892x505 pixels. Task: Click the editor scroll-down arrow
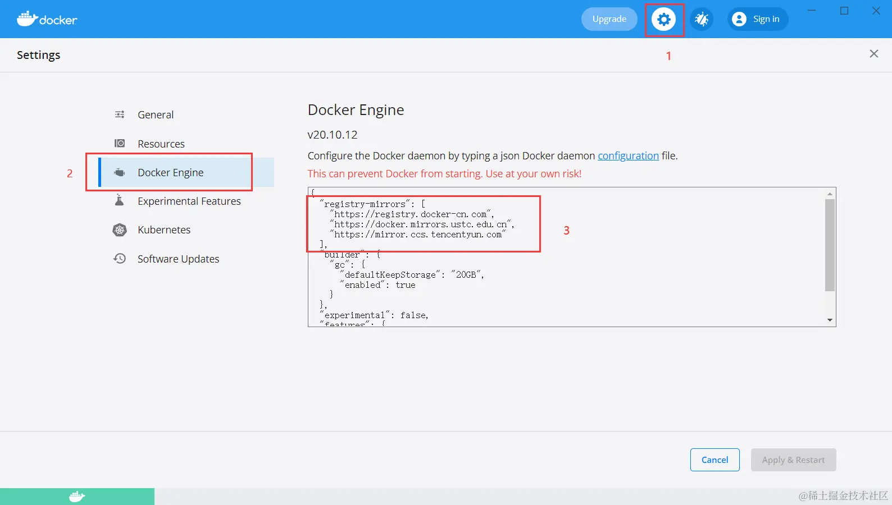(830, 320)
